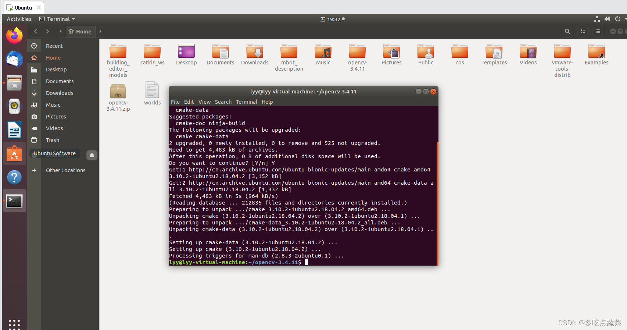This screenshot has height=330, width=627.
Task: Open the Videos folder icon in the file grid
Action: pos(528,55)
